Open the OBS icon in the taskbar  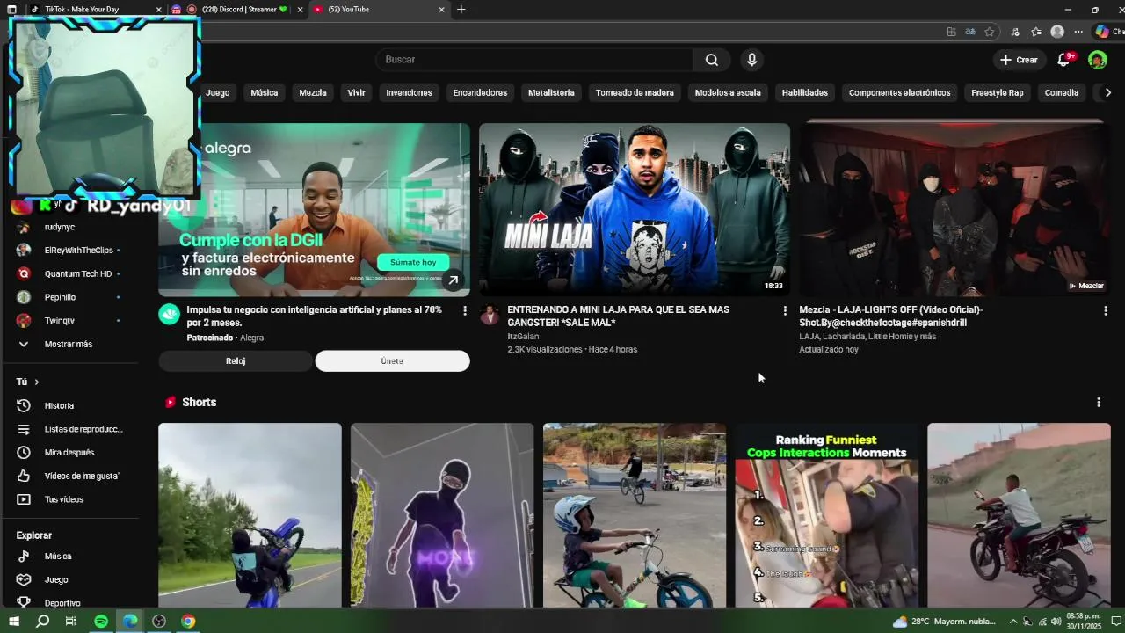pyautogui.click(x=159, y=621)
